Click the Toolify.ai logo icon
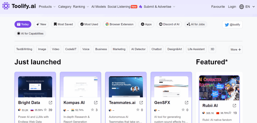This screenshot has width=257, height=123. (x=6, y=6)
